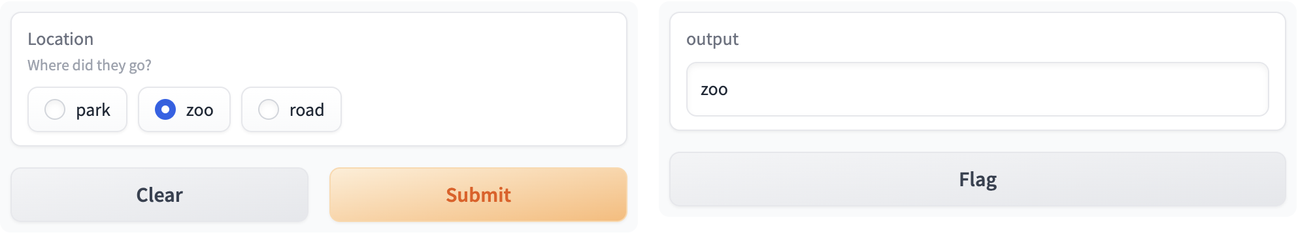The height and width of the screenshot is (237, 1298).
Task: Reset the location selection using Clear
Action: click(x=159, y=195)
